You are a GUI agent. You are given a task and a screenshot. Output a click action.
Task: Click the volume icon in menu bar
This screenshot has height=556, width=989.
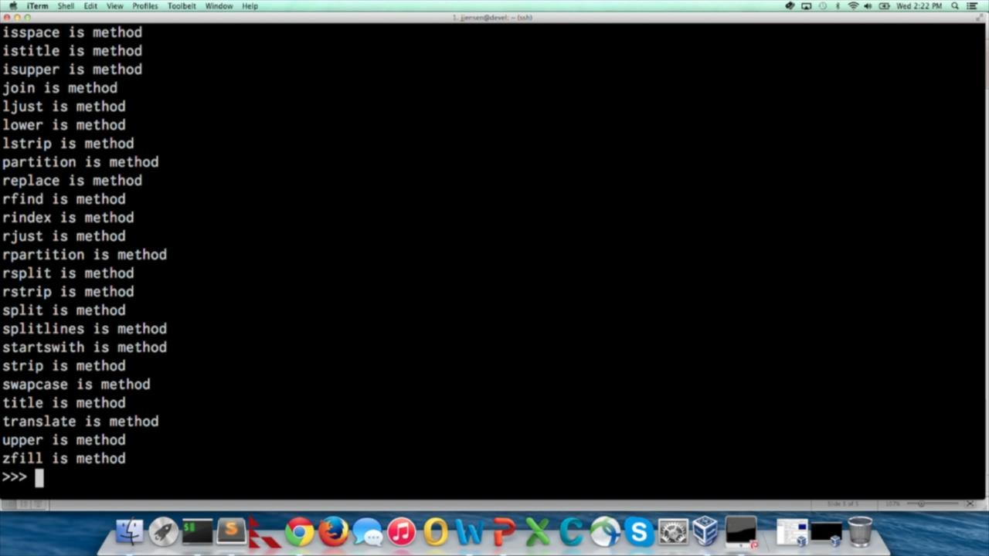tap(868, 5)
